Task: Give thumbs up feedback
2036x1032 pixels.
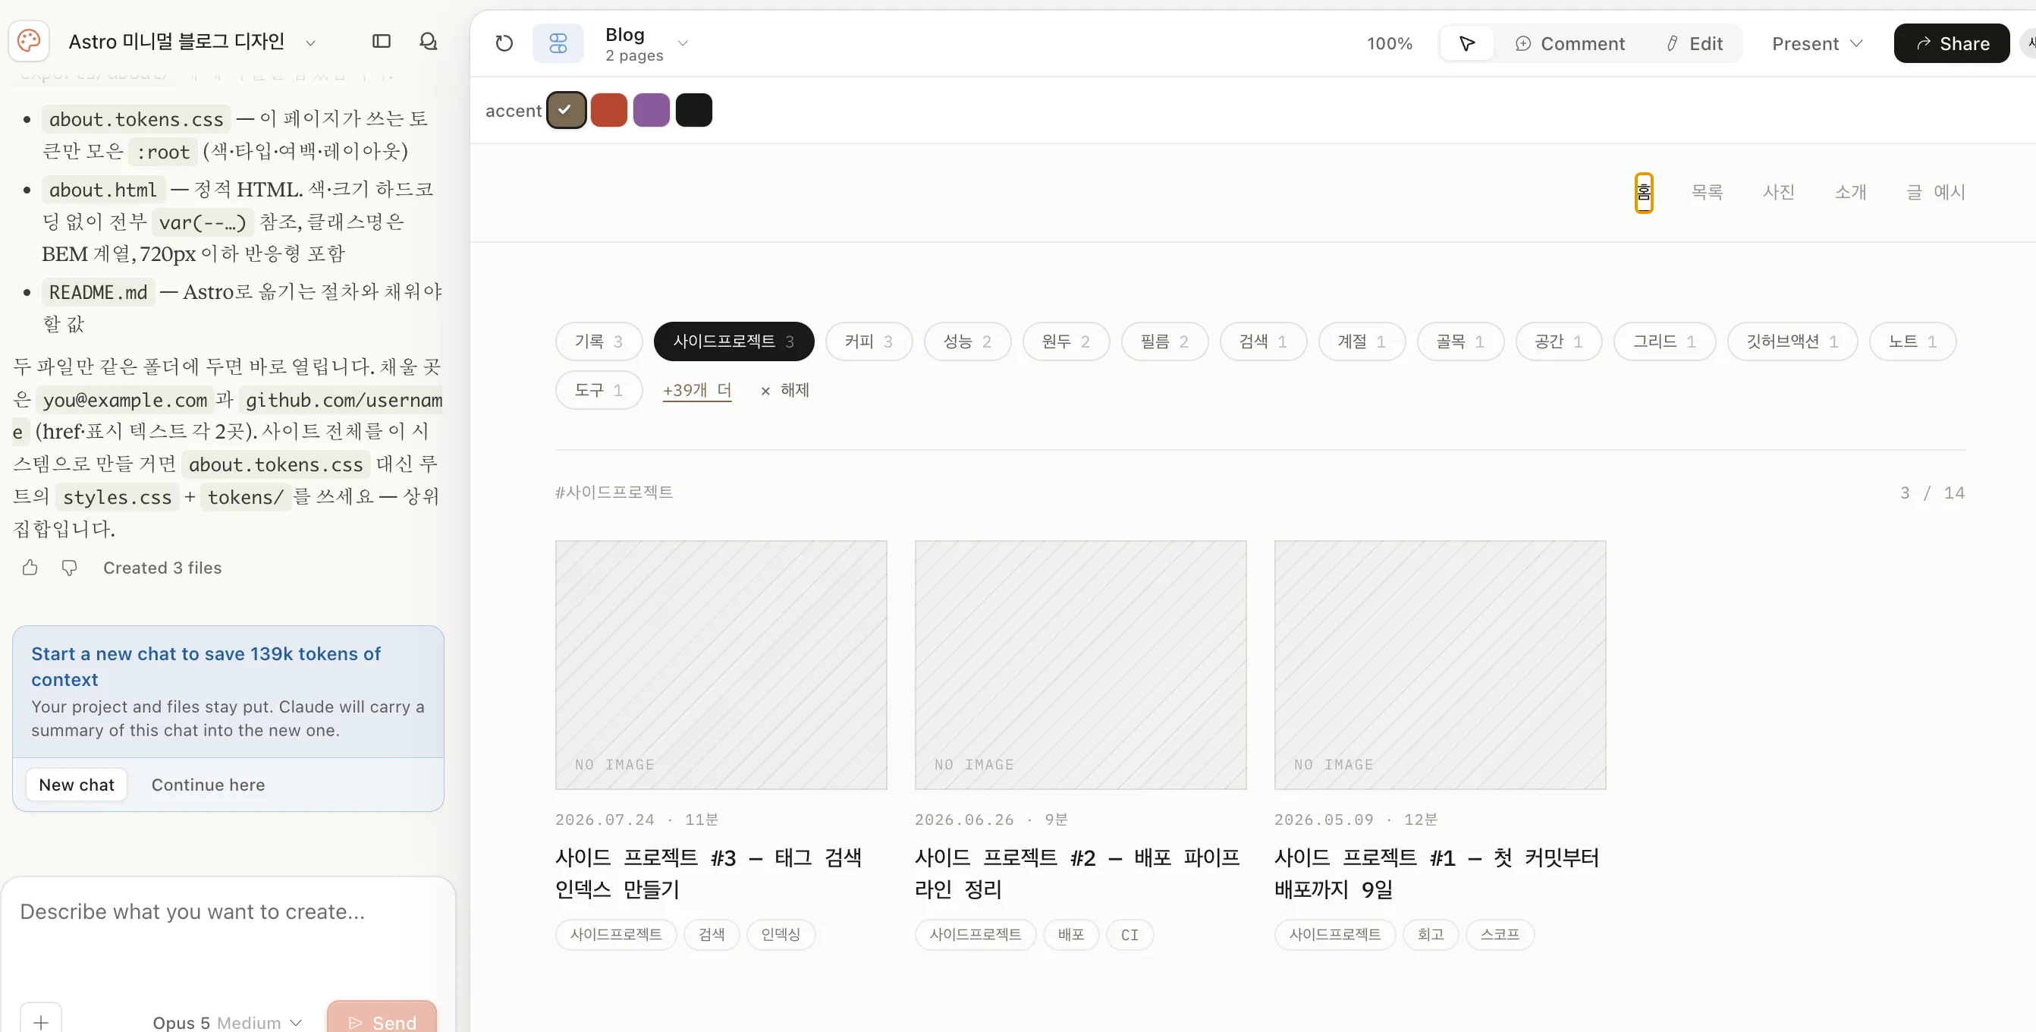Action: [x=30, y=567]
